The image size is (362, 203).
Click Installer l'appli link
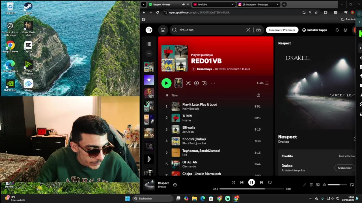coord(314,30)
